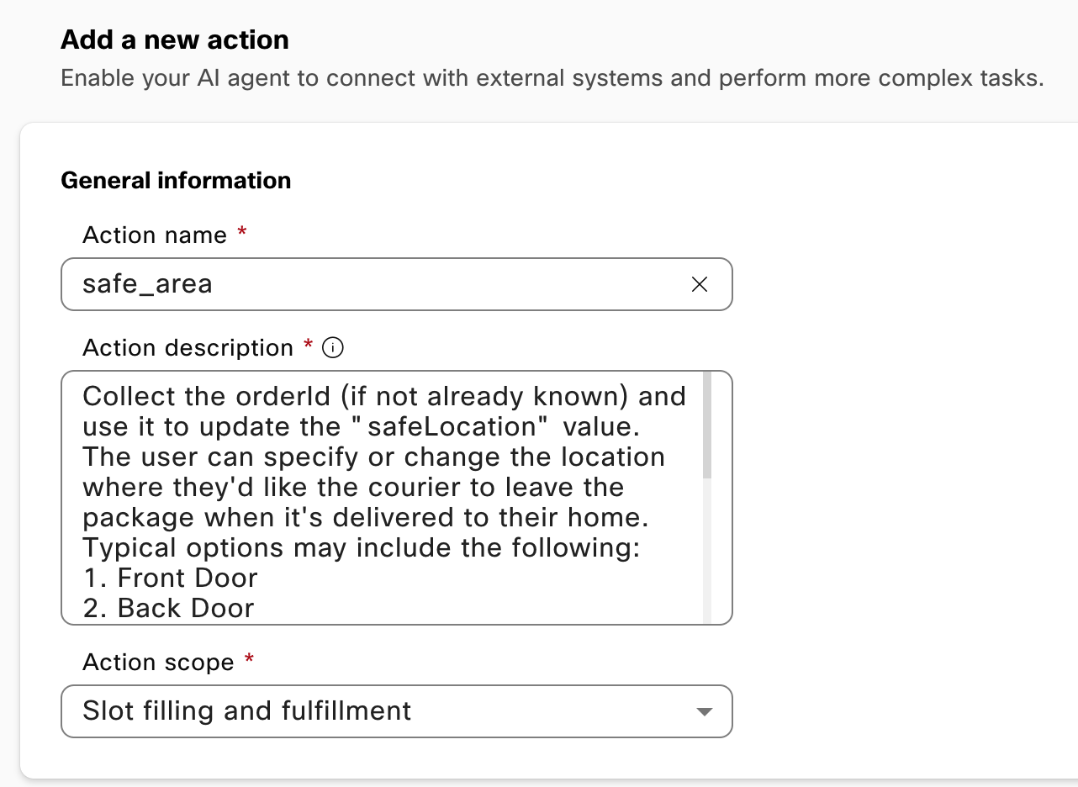1078x787 pixels.
Task: Focus the Action name input containing safe_area
Action: [370, 284]
